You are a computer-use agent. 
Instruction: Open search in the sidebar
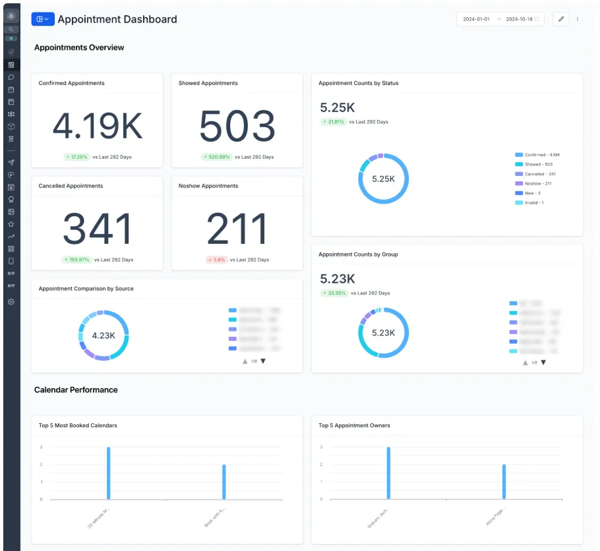click(x=11, y=29)
